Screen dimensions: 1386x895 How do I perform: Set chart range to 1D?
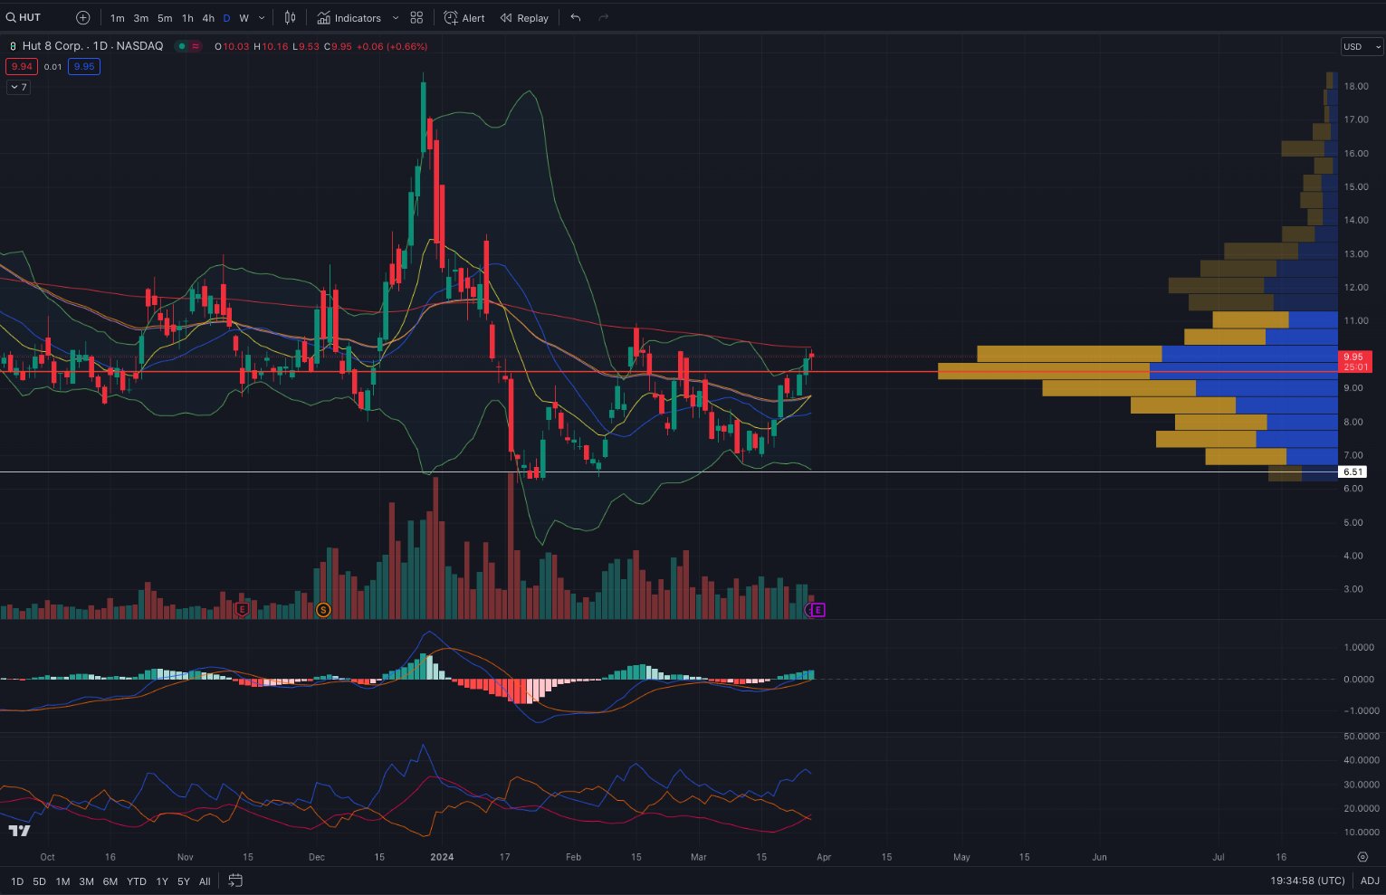click(17, 881)
